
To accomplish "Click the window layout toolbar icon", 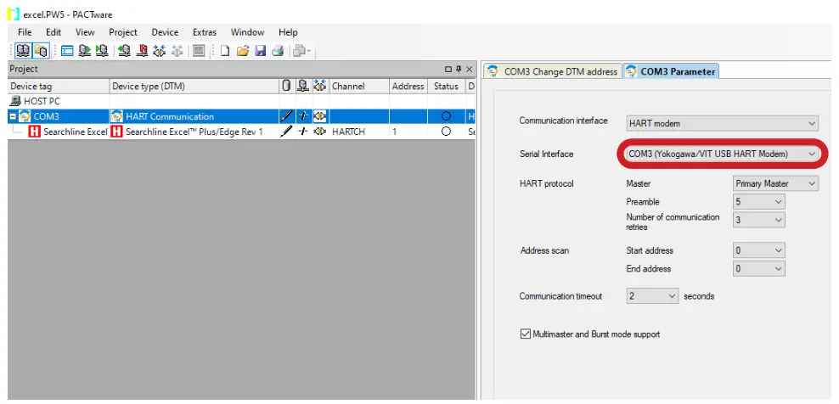I will (67, 51).
